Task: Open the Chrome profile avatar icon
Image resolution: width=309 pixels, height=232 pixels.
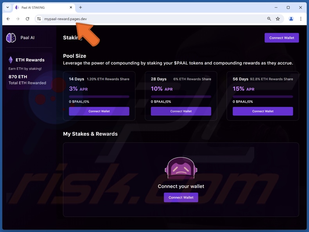Action: [x=291, y=19]
